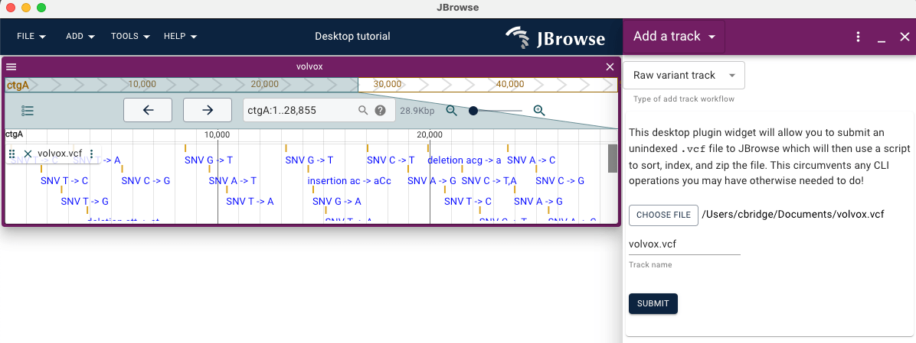
Task: Close the volvox.vcf track
Action: (x=28, y=154)
